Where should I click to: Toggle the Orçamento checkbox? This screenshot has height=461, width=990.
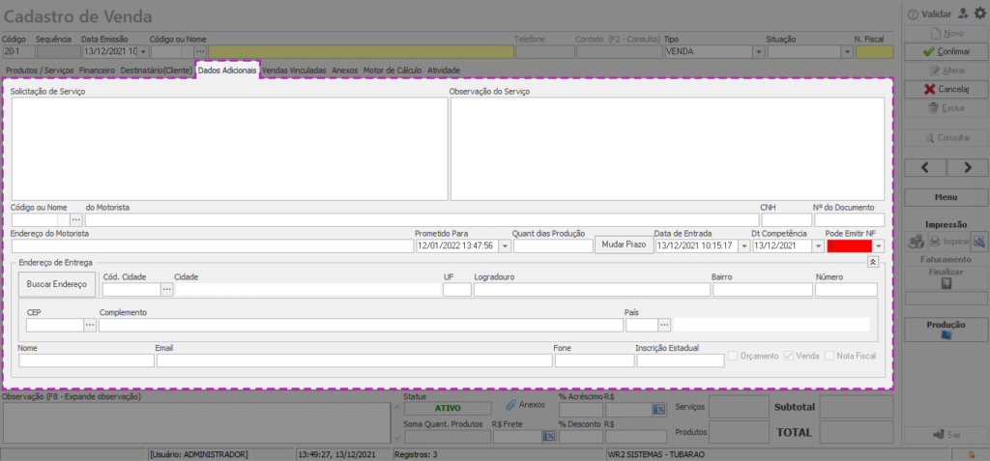click(x=734, y=356)
